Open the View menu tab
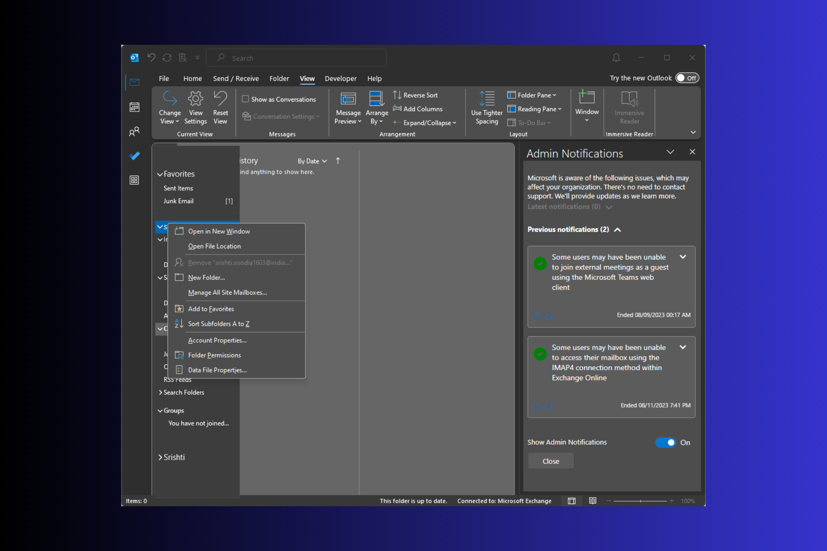The height and width of the screenshot is (551, 827). [307, 78]
